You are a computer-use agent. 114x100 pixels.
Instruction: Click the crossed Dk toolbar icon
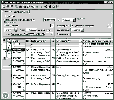point(24,7)
